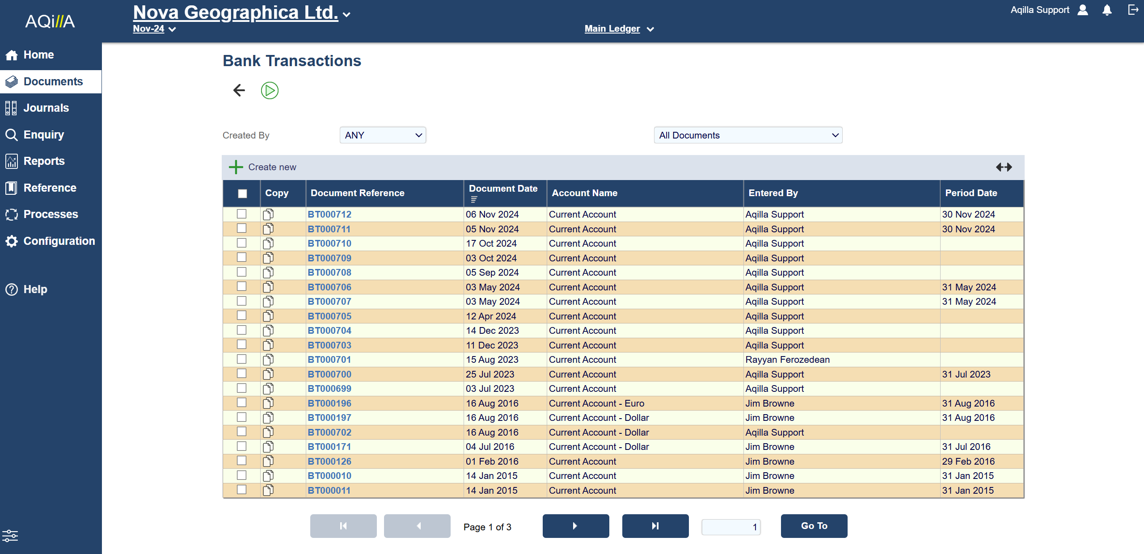Tick the select-all checkbox in table header
1144x554 pixels.
242,193
